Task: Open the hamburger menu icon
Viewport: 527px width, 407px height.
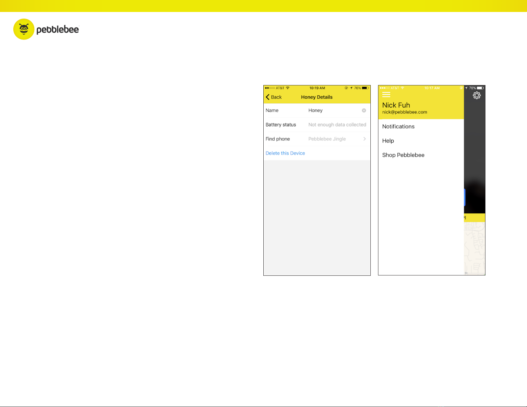Action: (x=386, y=95)
